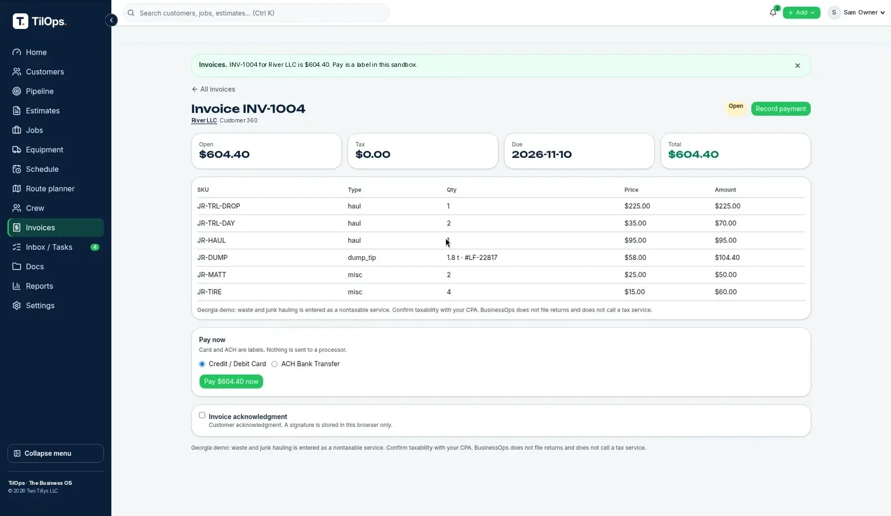Click the Customers people icon

[17, 72]
